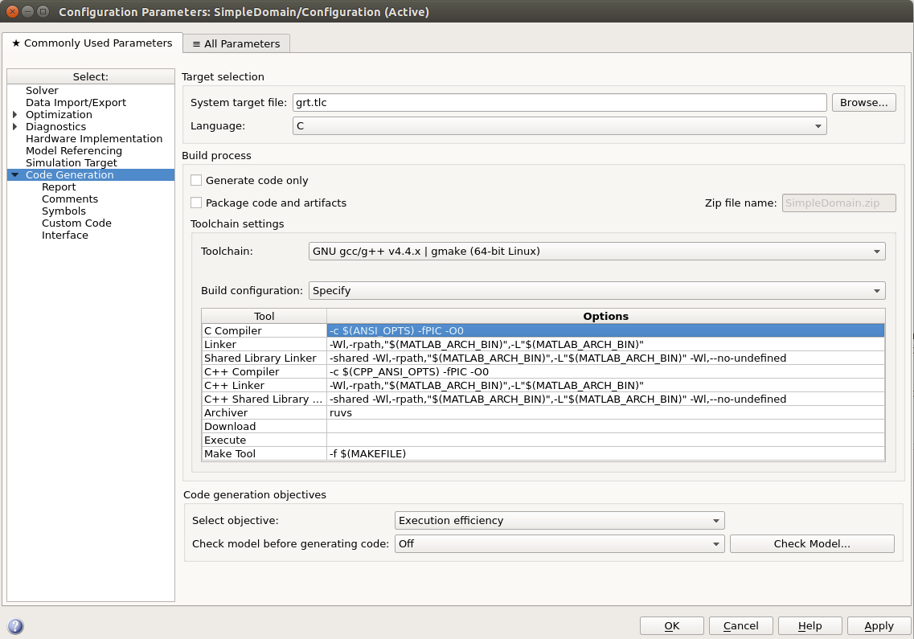Viewport: 914px width, 639px height.
Task: Select Solver in the sidebar
Action: [42, 90]
